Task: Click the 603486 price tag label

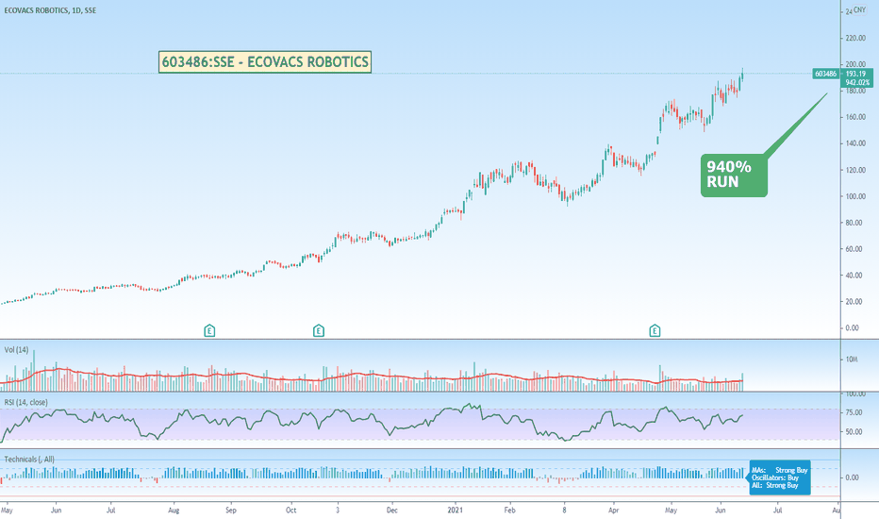Action: tap(825, 74)
